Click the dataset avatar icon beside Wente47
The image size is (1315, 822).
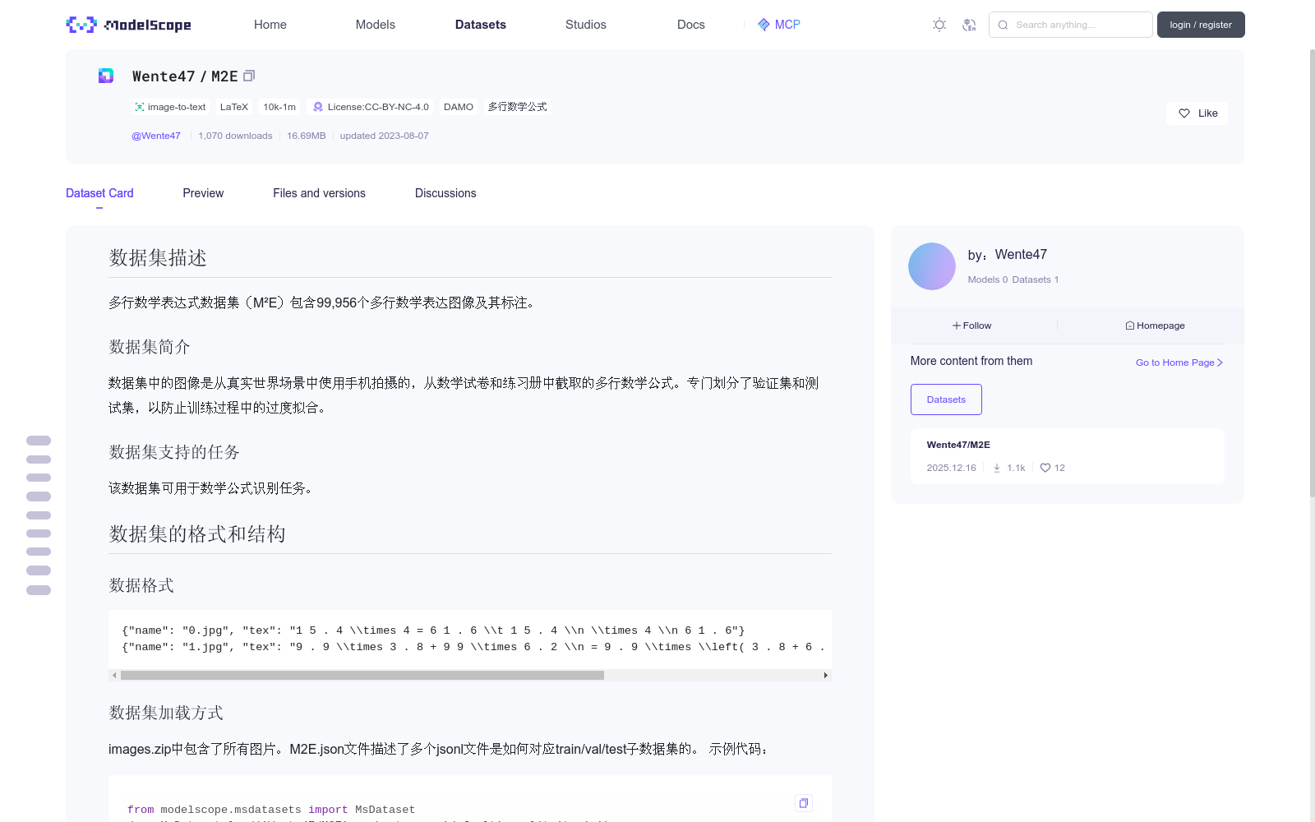106,76
